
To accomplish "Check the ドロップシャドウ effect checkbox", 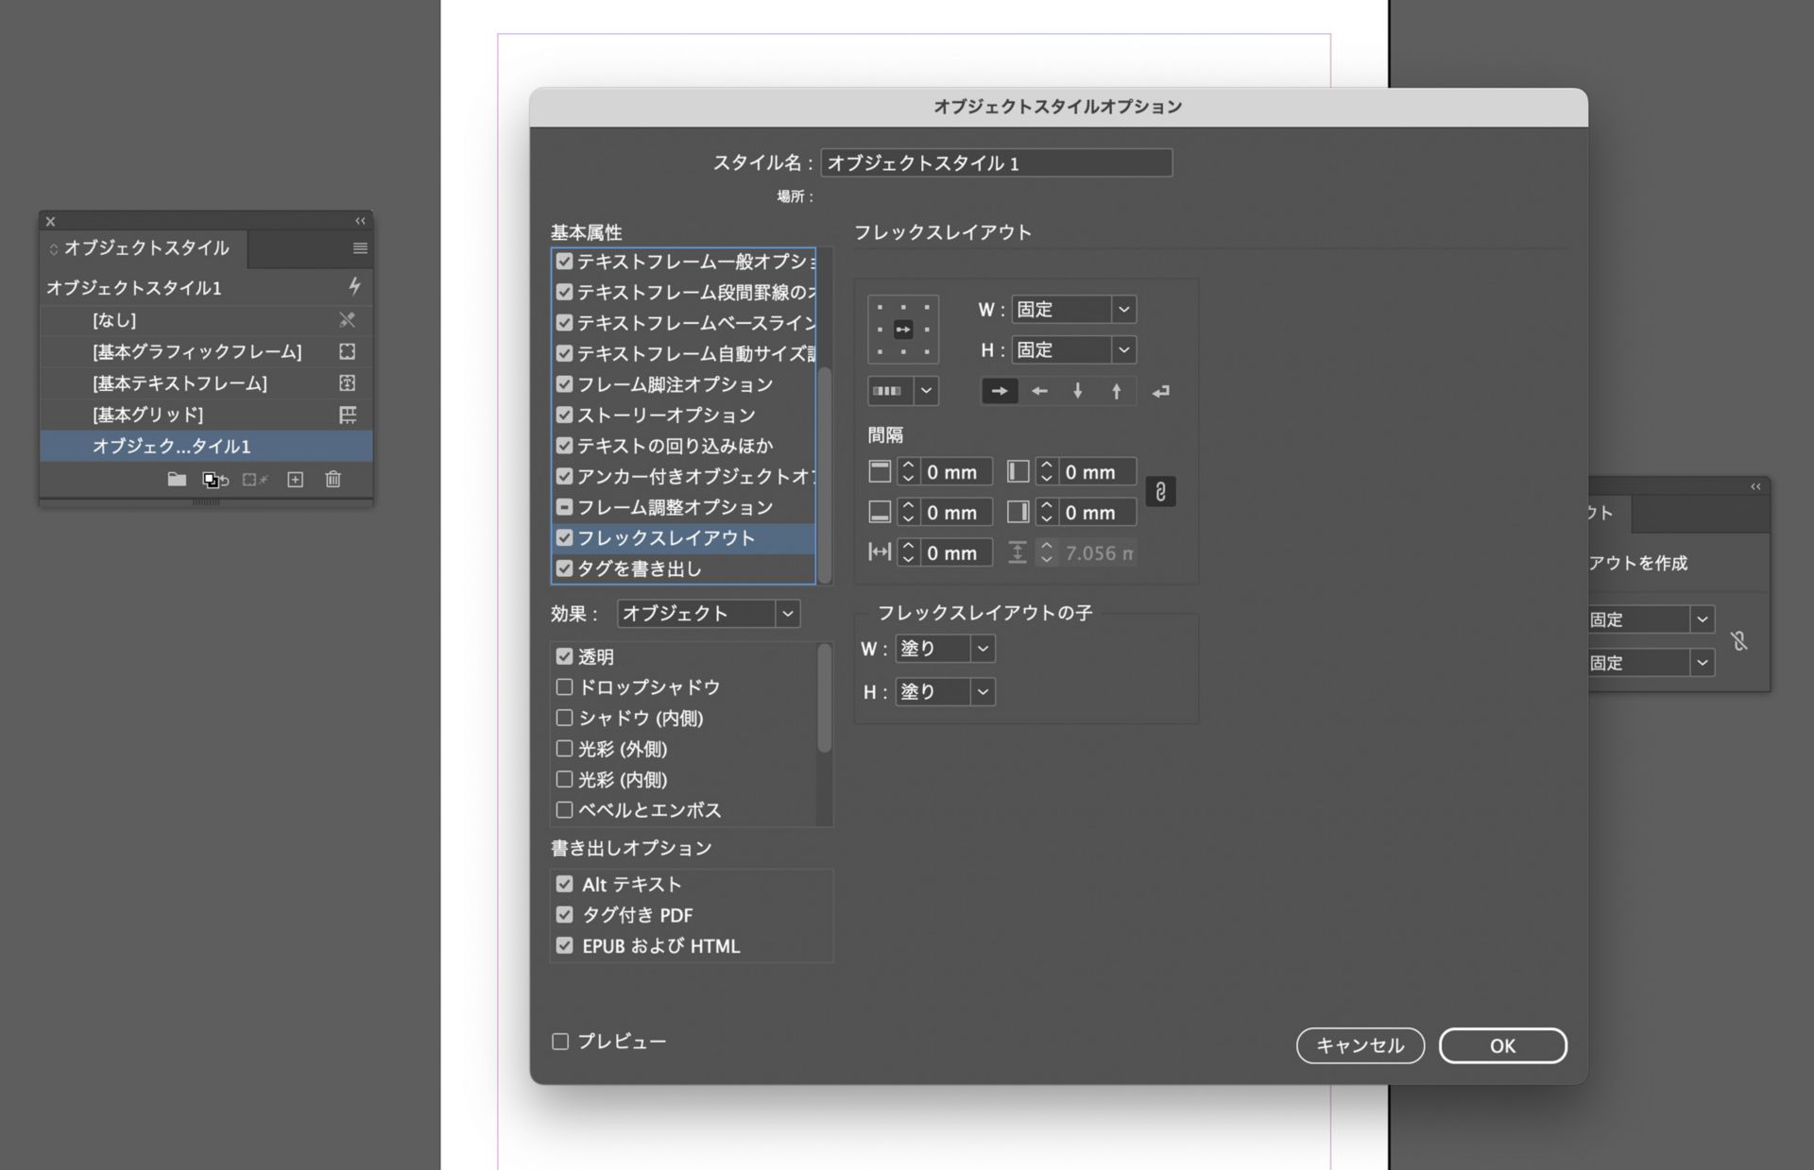I will [565, 687].
